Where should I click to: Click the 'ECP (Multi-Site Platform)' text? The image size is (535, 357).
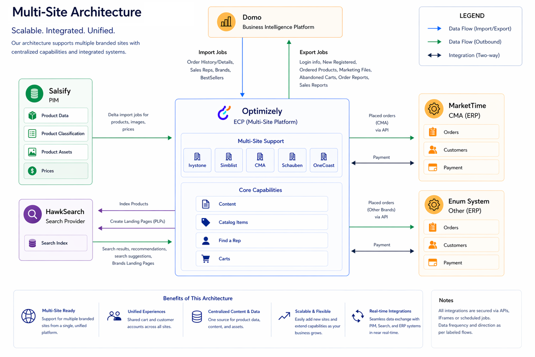click(265, 122)
